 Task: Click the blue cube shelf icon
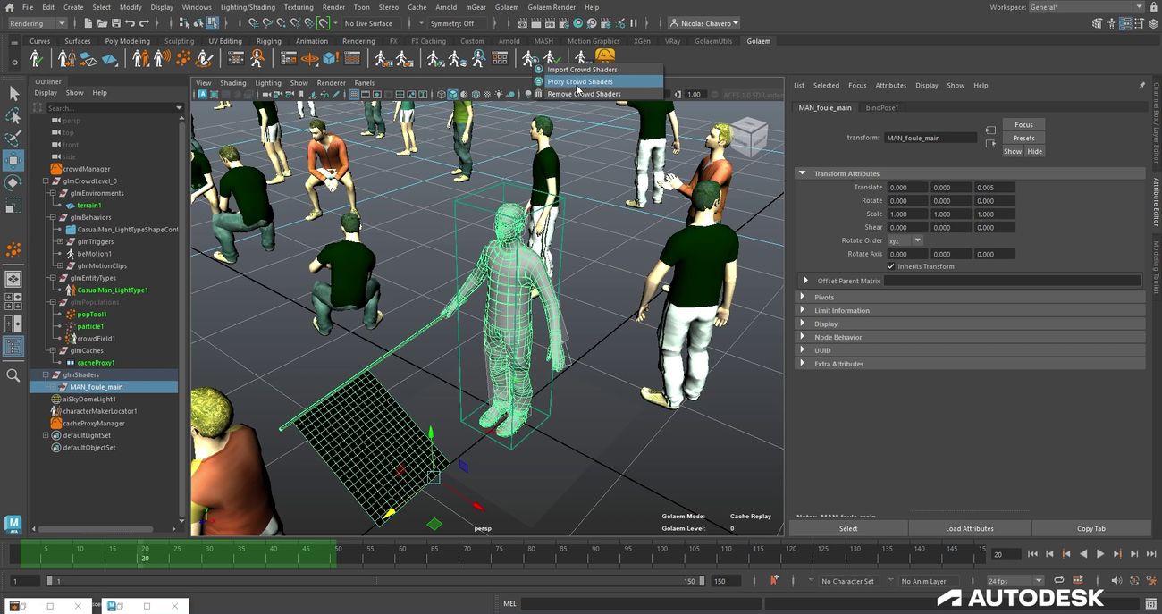(330, 58)
